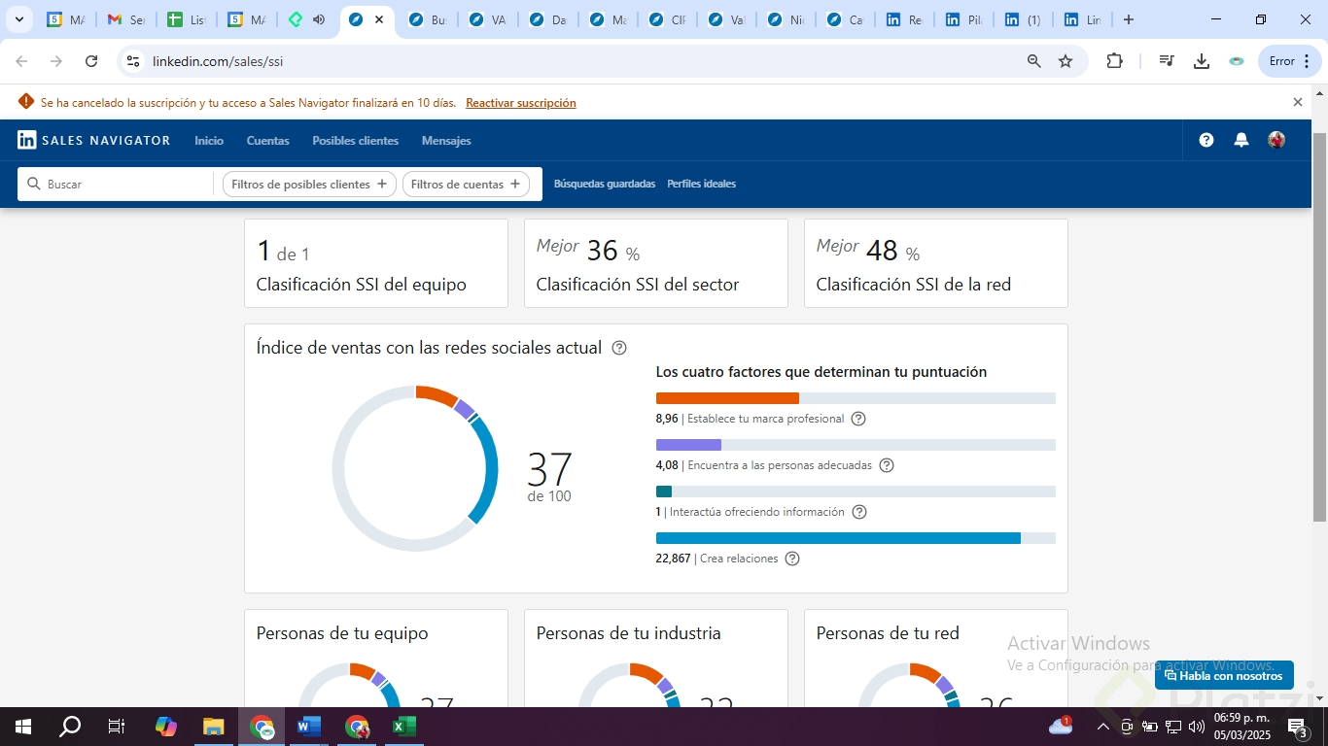
Task: Expand 'Filtros de posibles clientes' filter
Action: pyautogui.click(x=309, y=185)
